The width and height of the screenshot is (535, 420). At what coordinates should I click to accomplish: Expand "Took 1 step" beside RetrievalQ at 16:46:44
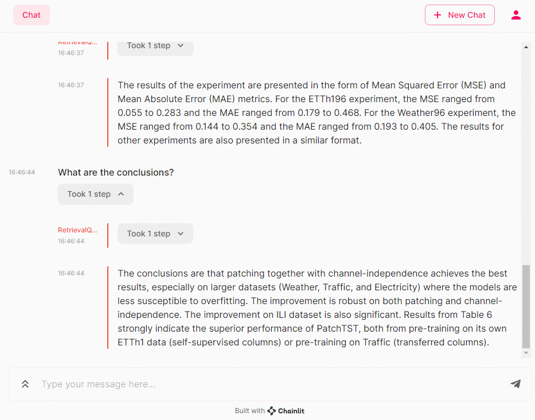[155, 234]
